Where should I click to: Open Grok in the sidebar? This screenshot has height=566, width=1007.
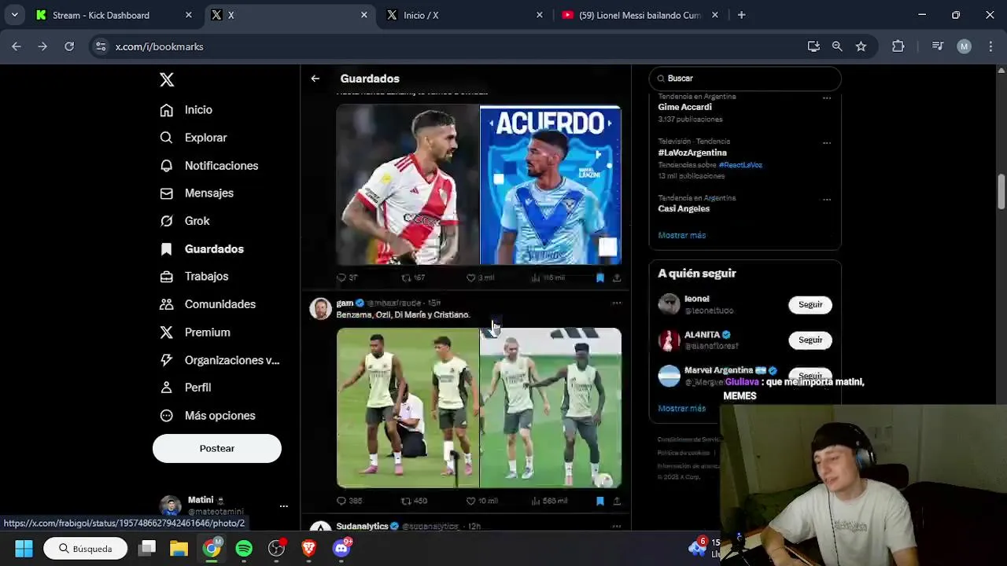click(x=185, y=221)
